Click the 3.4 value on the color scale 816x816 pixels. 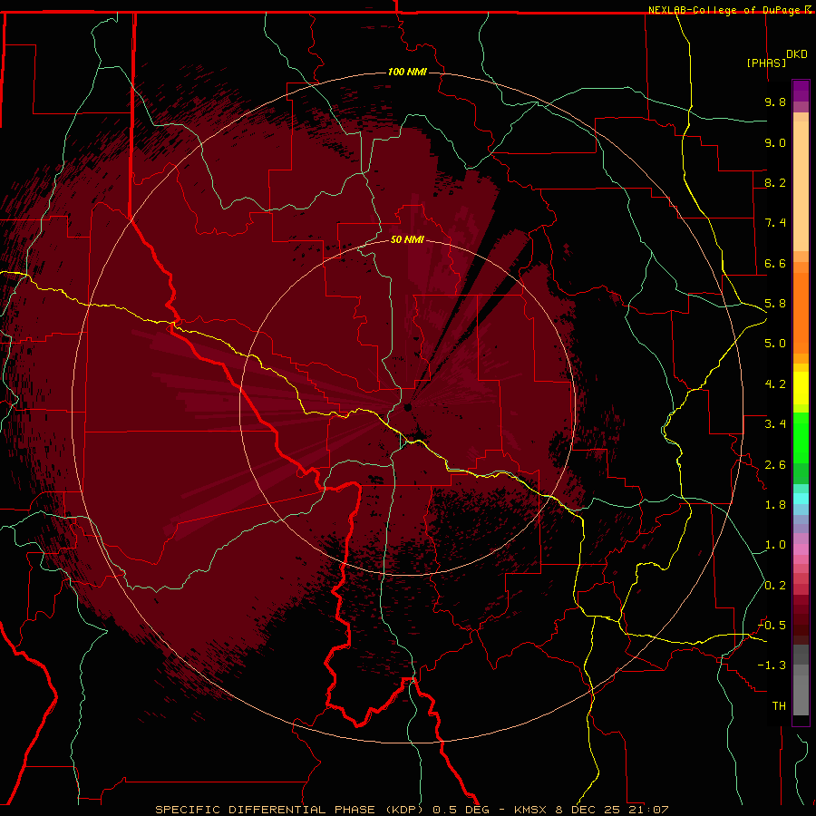tap(775, 424)
